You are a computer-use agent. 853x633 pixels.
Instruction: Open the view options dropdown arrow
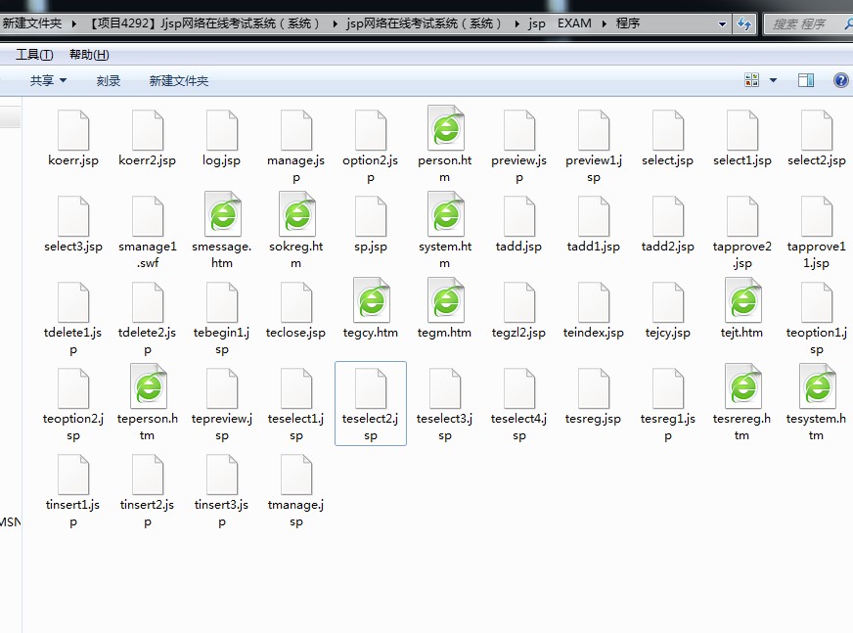pos(773,80)
